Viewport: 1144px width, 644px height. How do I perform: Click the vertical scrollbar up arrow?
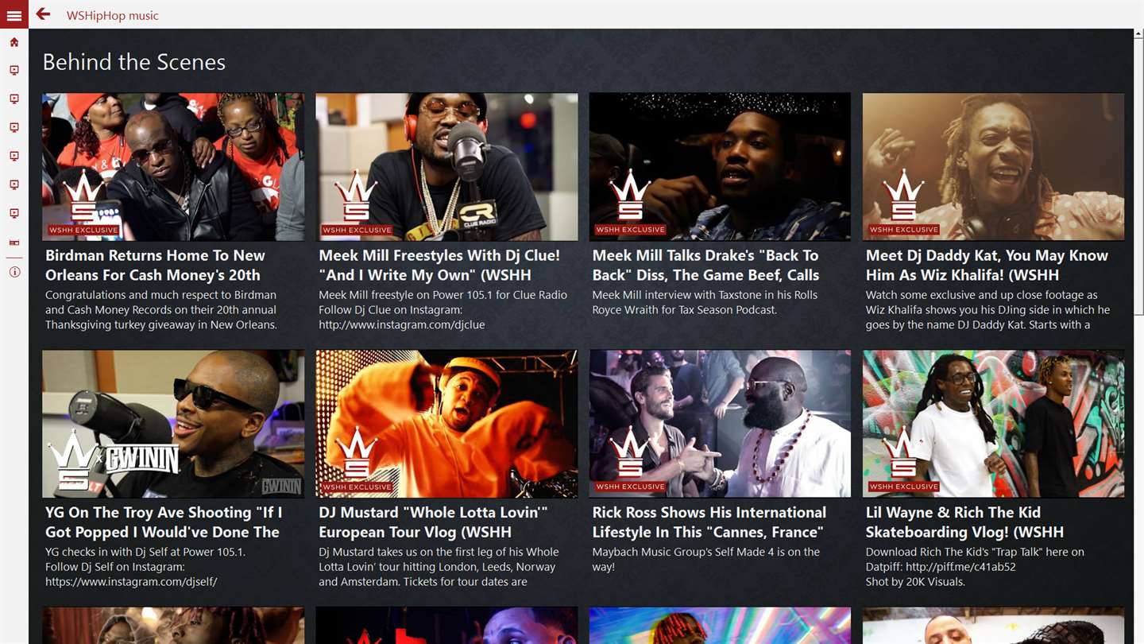pos(1138,35)
